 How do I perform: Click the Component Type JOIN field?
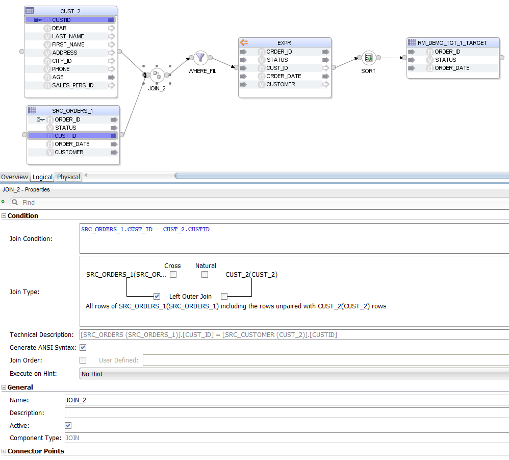tap(287, 438)
